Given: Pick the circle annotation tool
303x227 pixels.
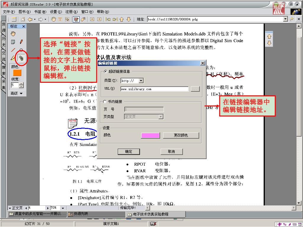Looking at the screenshot, I should (21, 50).
